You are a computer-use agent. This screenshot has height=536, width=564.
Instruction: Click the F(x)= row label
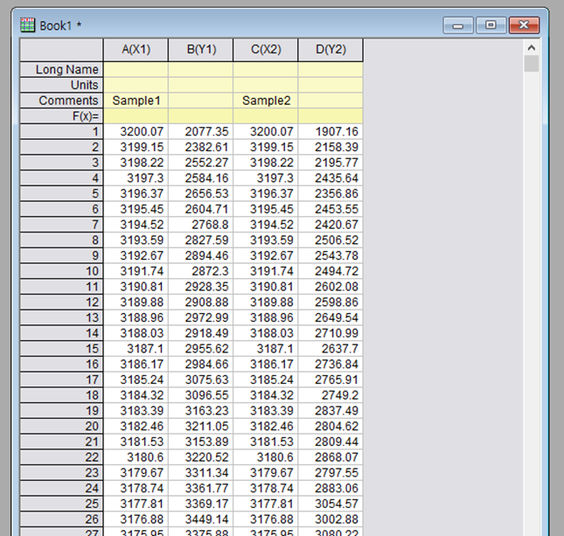point(61,115)
